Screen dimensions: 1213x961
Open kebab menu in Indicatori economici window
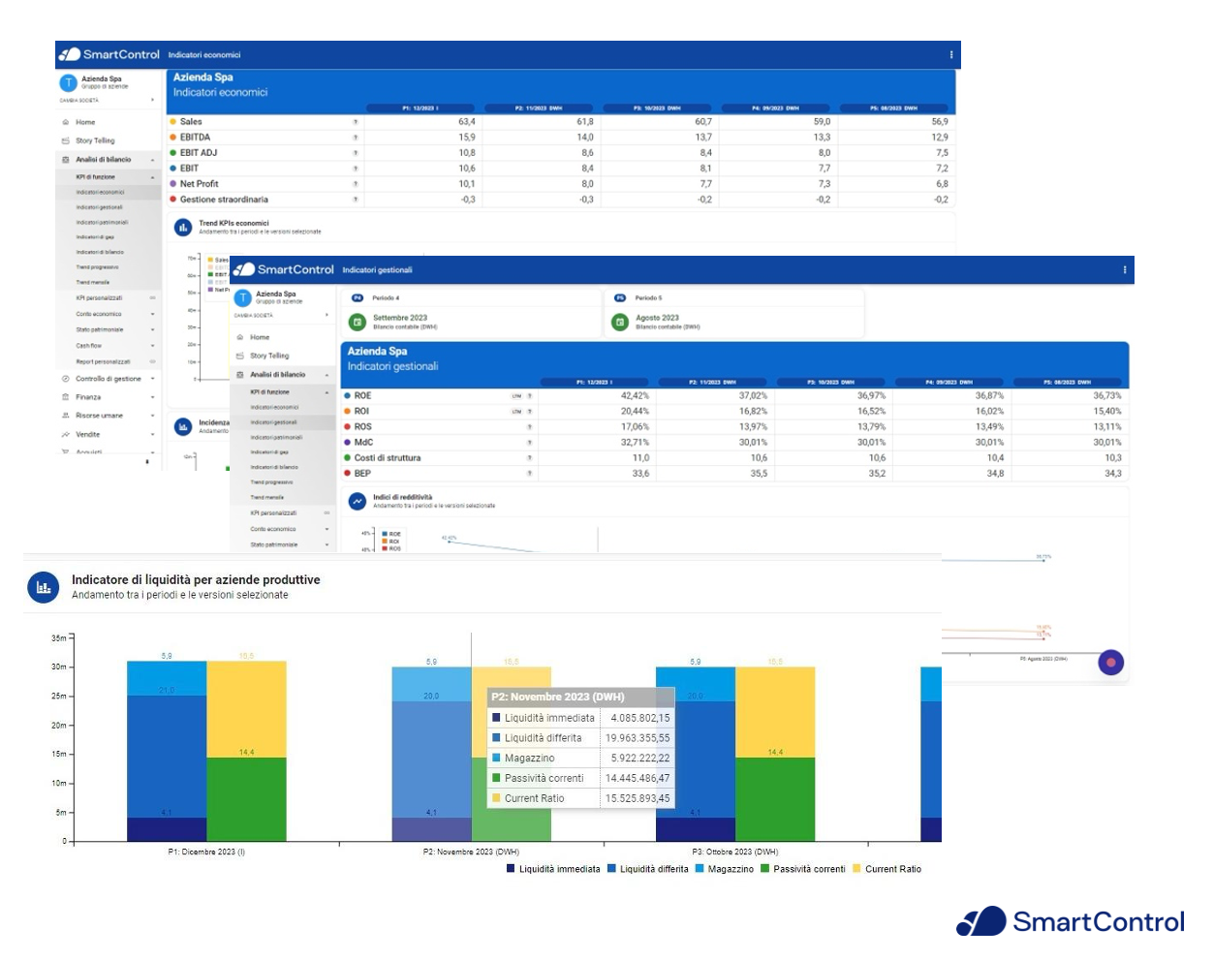pyautogui.click(x=950, y=54)
